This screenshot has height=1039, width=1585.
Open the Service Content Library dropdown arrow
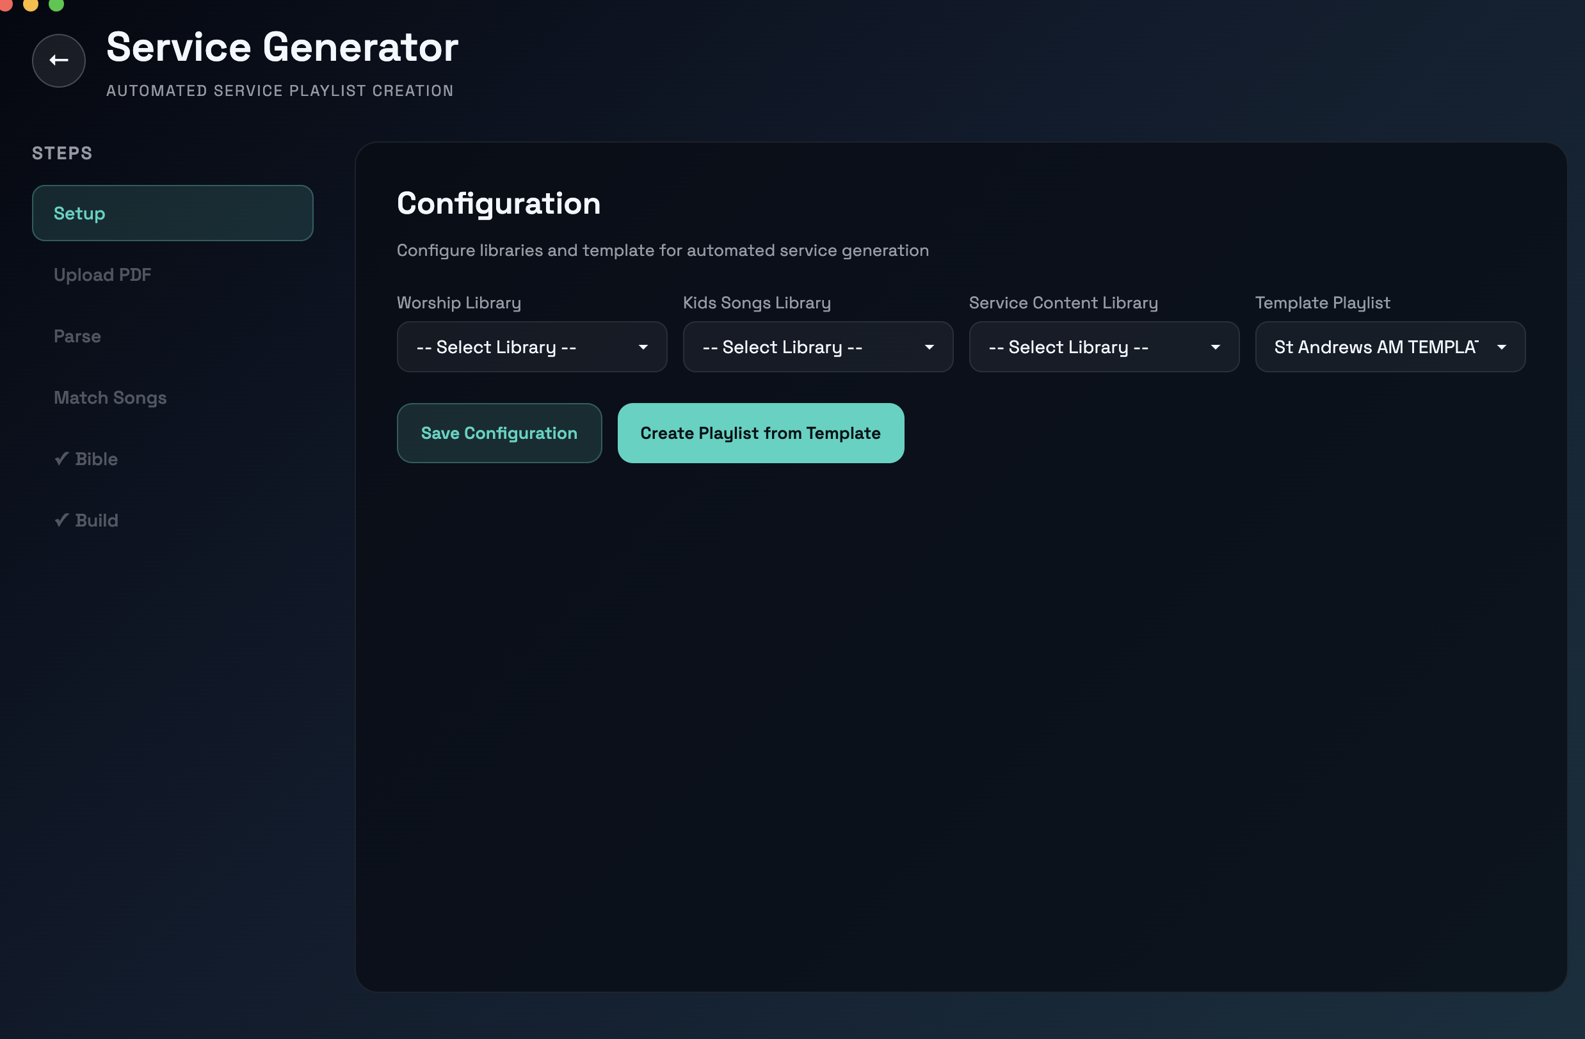[1216, 347]
